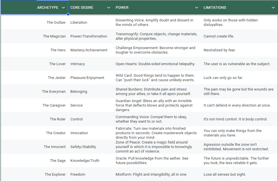Select the 'Transmogrify' power cell
The width and height of the screenshot is (278, 181).
pos(157,36)
